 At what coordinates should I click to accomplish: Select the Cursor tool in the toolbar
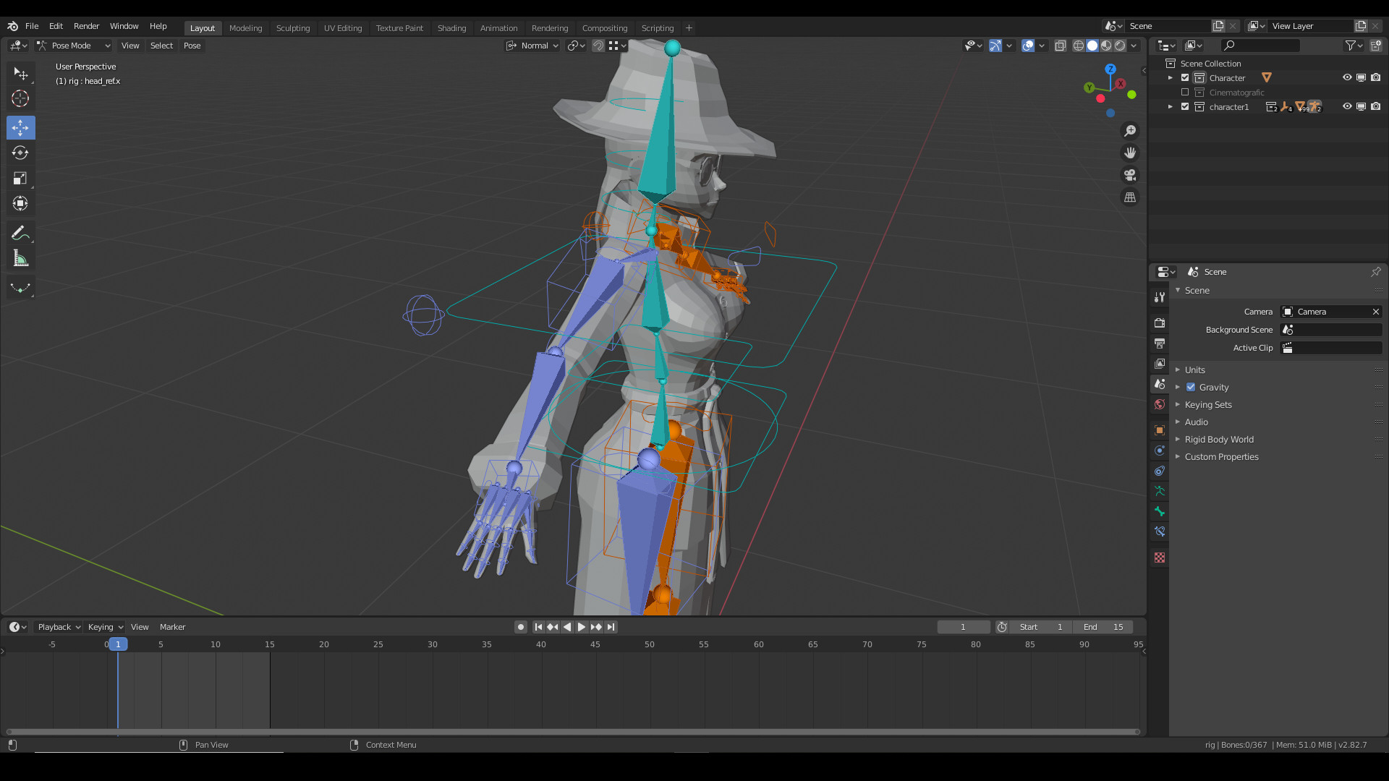[x=20, y=99]
